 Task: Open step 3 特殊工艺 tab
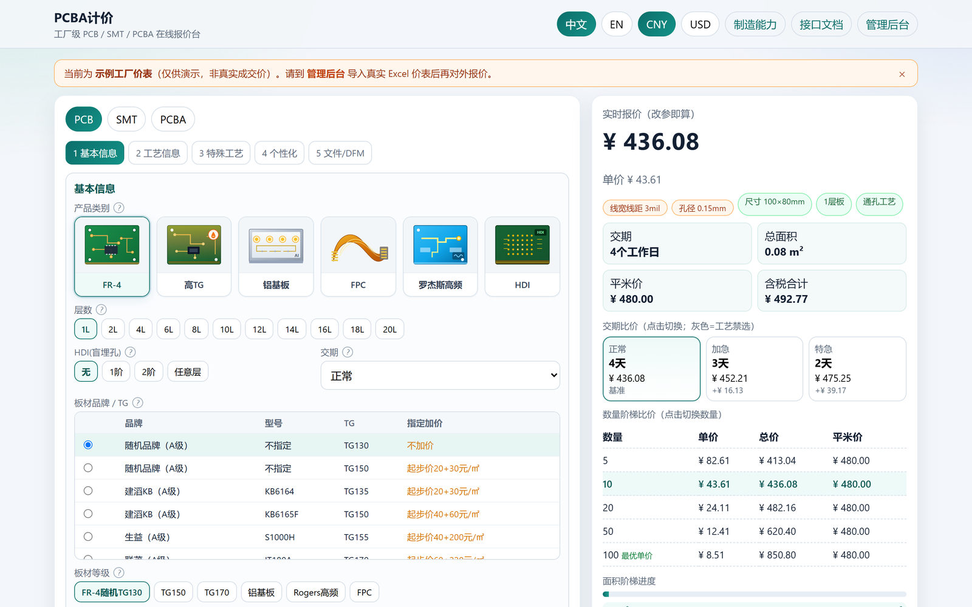tap(221, 153)
